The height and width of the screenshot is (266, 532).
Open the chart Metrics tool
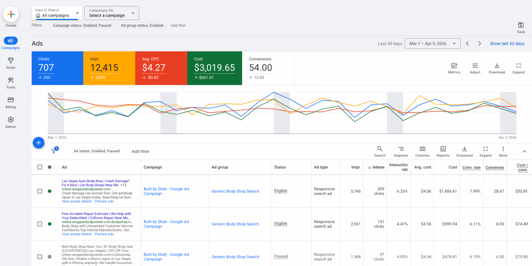point(454,68)
